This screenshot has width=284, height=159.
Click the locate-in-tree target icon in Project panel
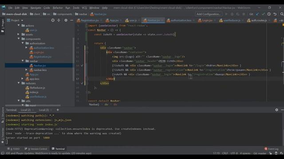tap(53, 20)
